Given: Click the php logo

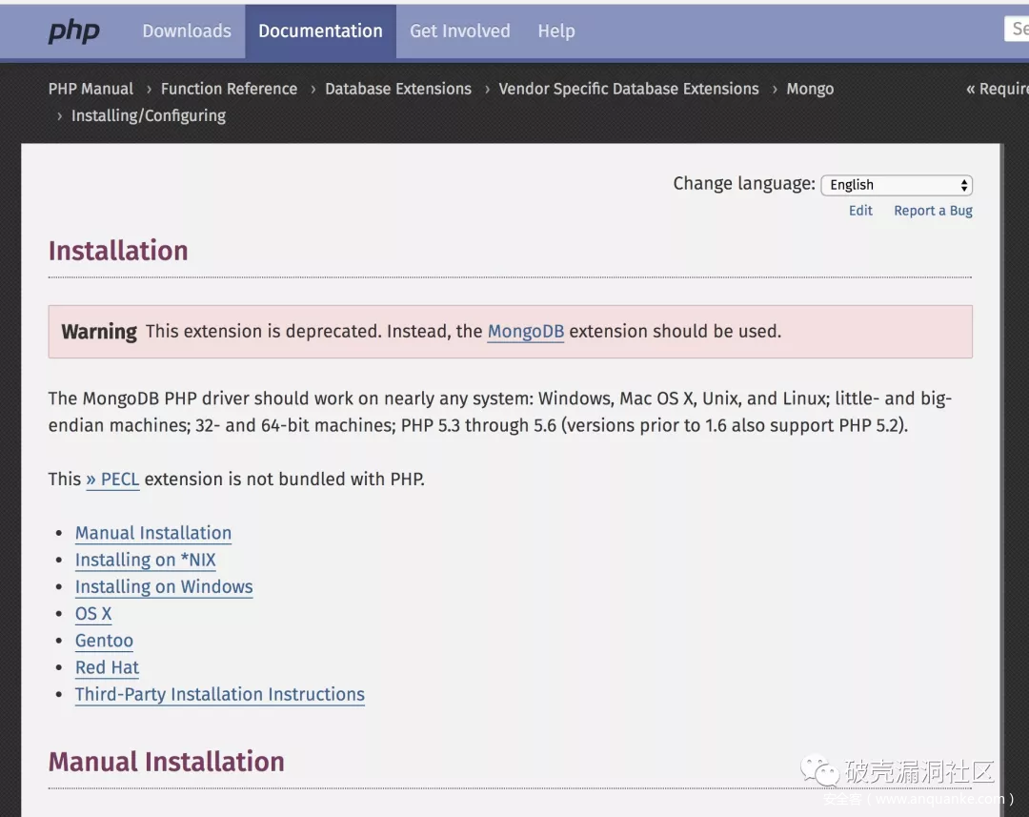Looking at the screenshot, I should point(73,31).
